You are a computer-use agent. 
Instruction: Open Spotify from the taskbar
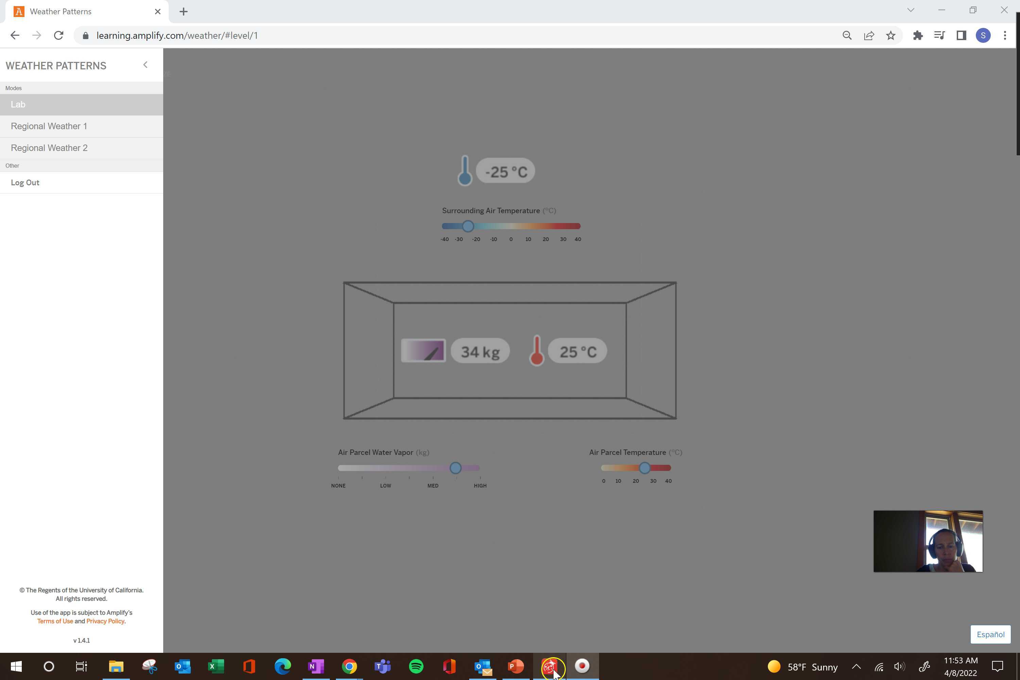pos(416,666)
